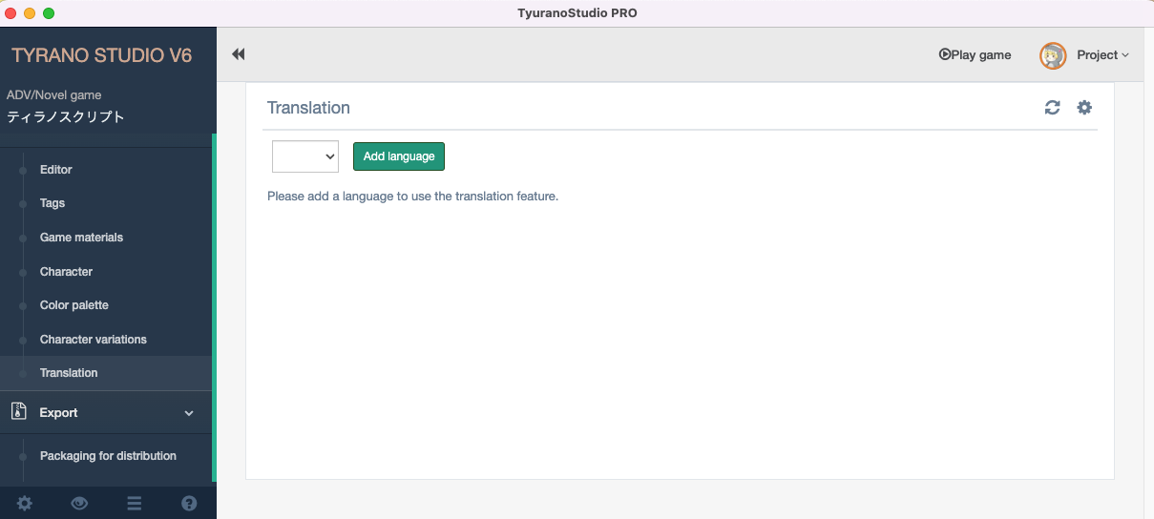1154x519 pixels.
Task: Click the 'Please add a language' message
Action: tap(412, 197)
